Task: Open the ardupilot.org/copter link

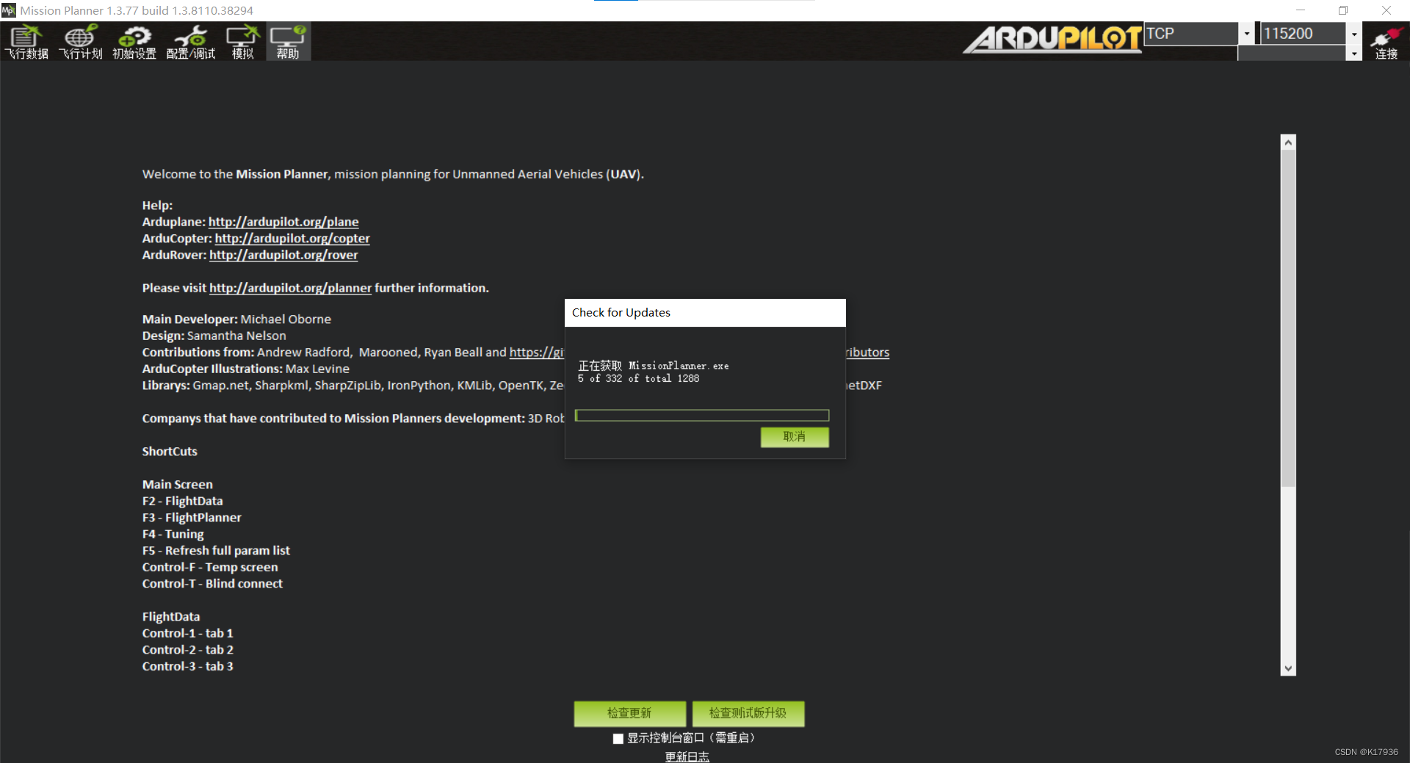Action: click(292, 239)
